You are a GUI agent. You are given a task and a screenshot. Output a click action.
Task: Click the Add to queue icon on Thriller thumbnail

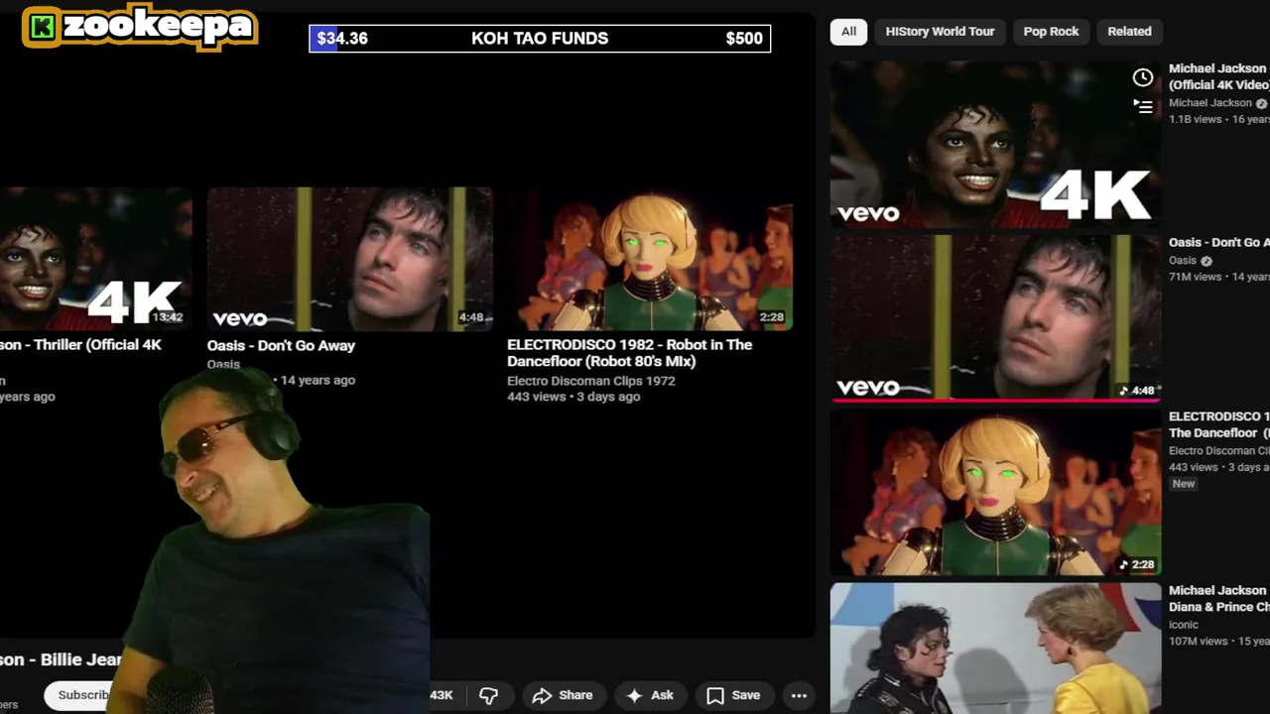click(x=1143, y=106)
